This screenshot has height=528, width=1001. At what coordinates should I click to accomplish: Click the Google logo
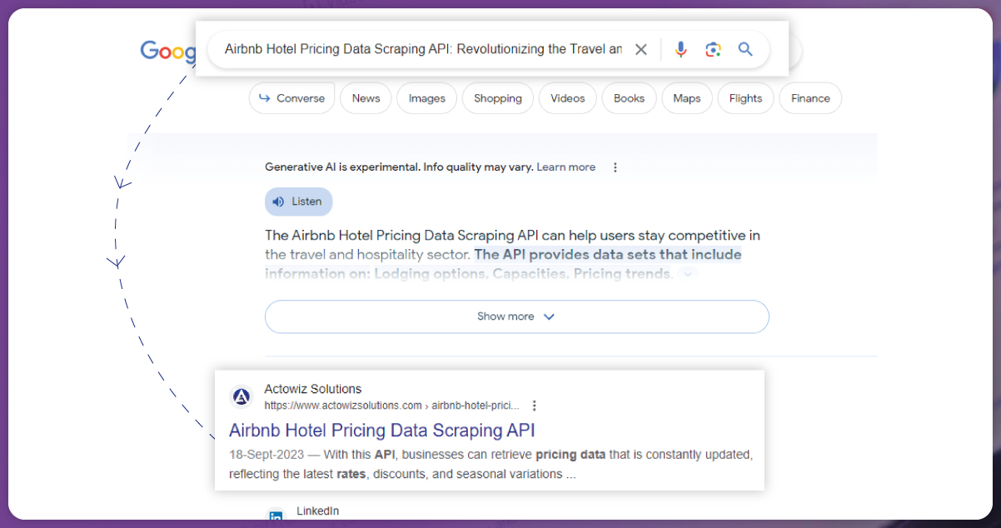[x=167, y=52]
